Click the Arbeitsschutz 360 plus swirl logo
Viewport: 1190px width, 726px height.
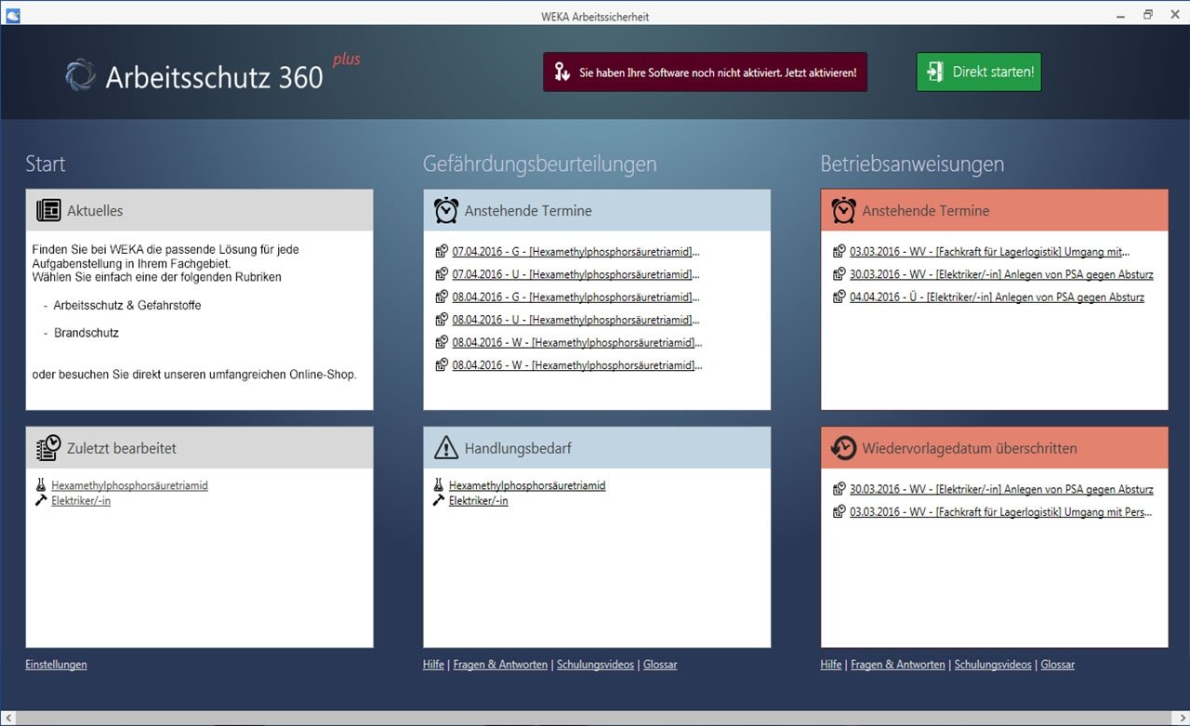tap(81, 75)
